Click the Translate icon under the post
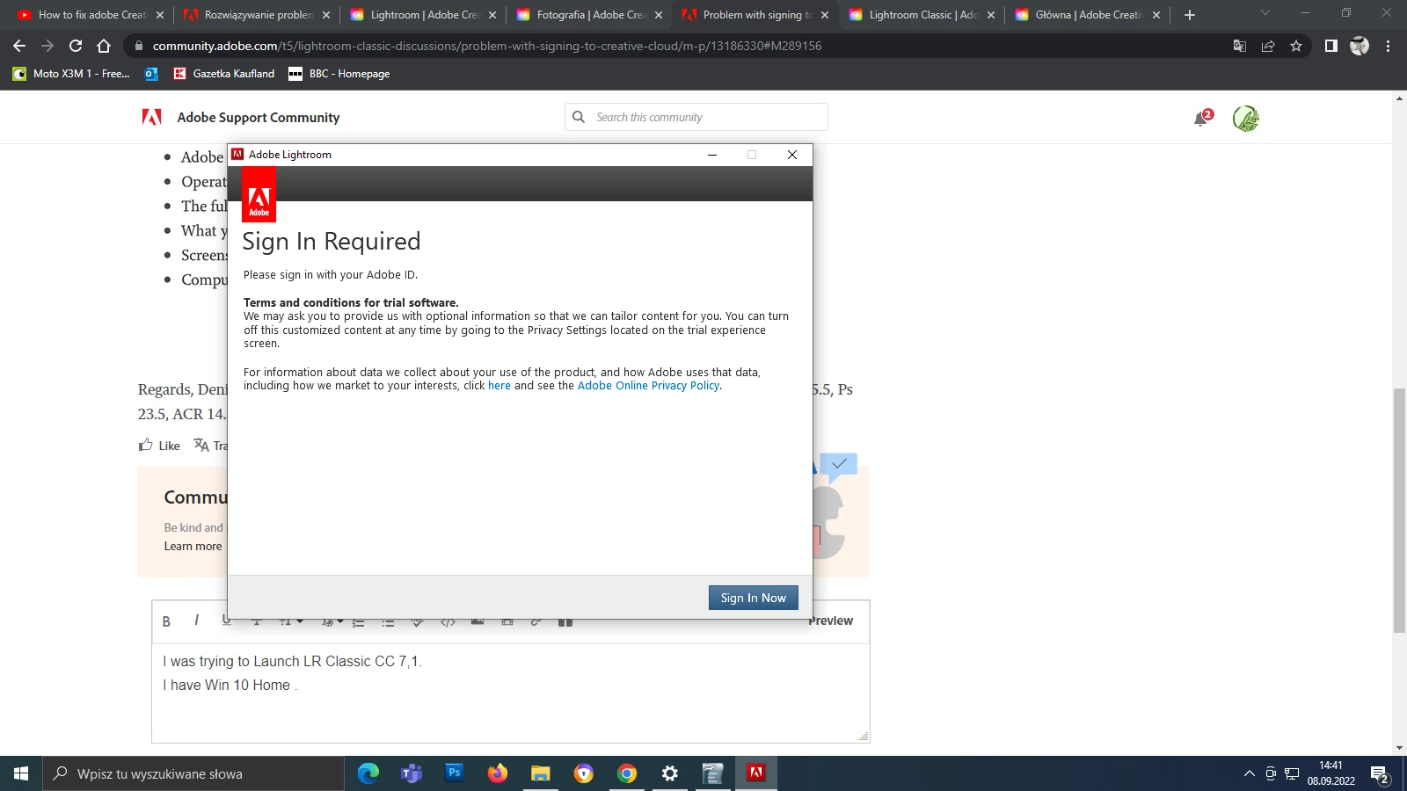The width and height of the screenshot is (1407, 791). pos(201,445)
